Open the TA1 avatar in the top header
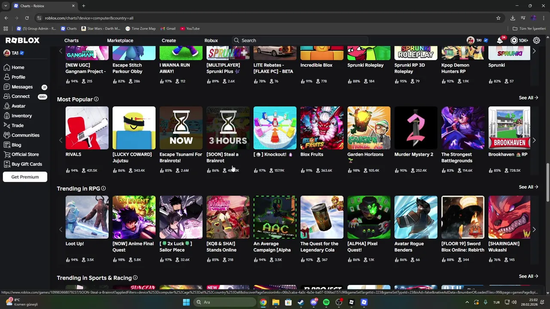 471,40
